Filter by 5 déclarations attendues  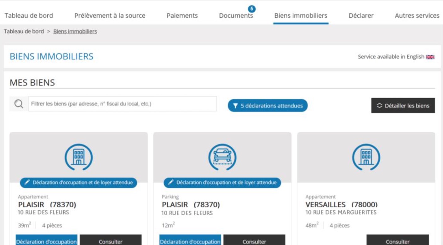pos(268,106)
